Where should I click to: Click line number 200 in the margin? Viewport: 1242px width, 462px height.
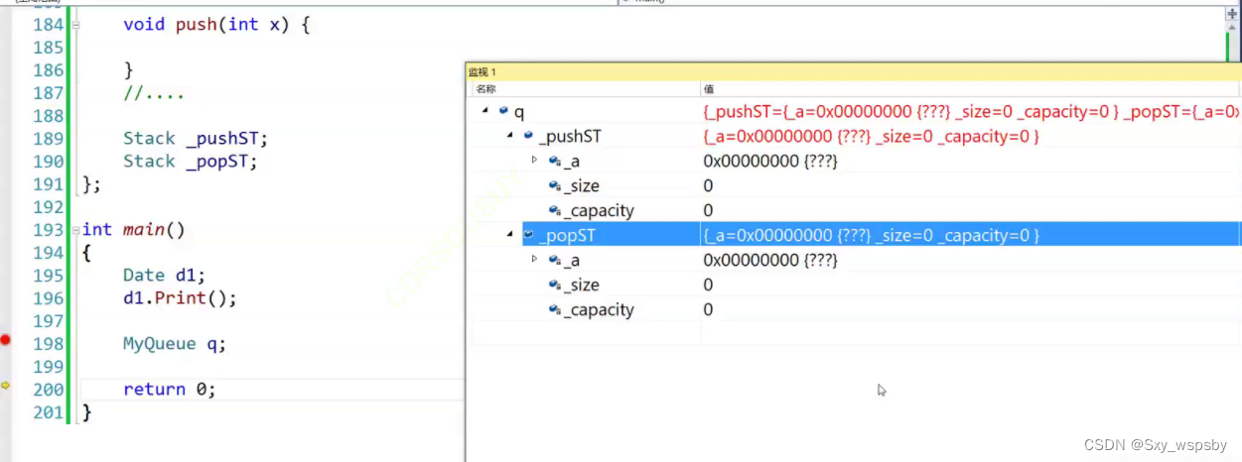[x=49, y=390]
